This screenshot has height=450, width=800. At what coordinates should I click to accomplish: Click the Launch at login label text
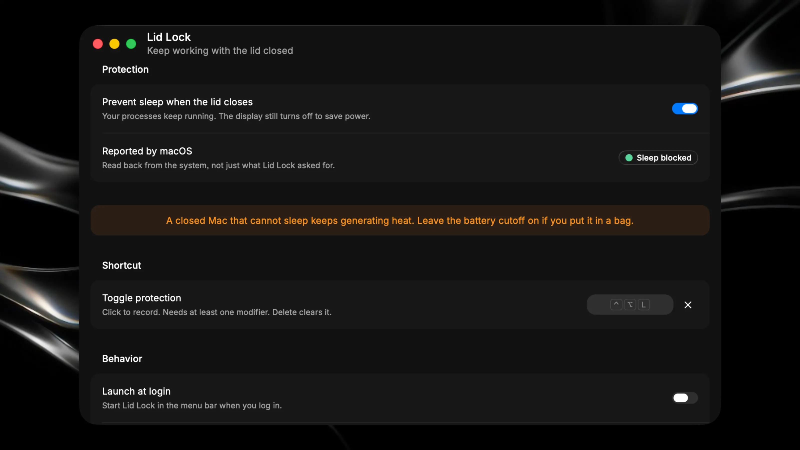(x=136, y=391)
